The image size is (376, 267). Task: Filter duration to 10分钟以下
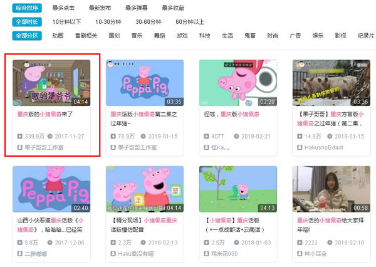point(66,22)
